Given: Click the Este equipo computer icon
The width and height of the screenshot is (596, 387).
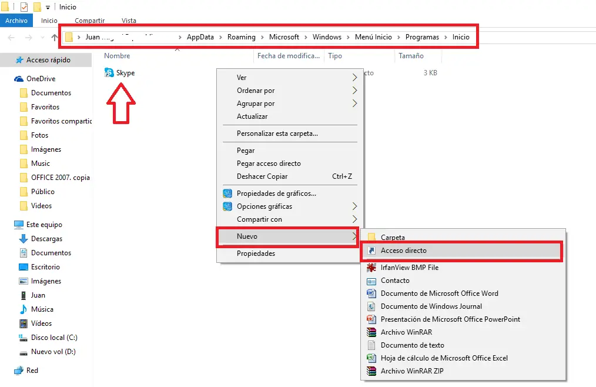Looking at the screenshot, I should (19, 225).
